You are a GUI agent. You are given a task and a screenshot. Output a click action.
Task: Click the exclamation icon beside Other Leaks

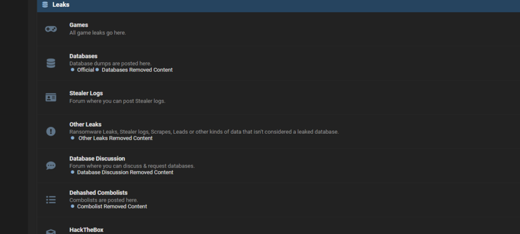pos(51,131)
